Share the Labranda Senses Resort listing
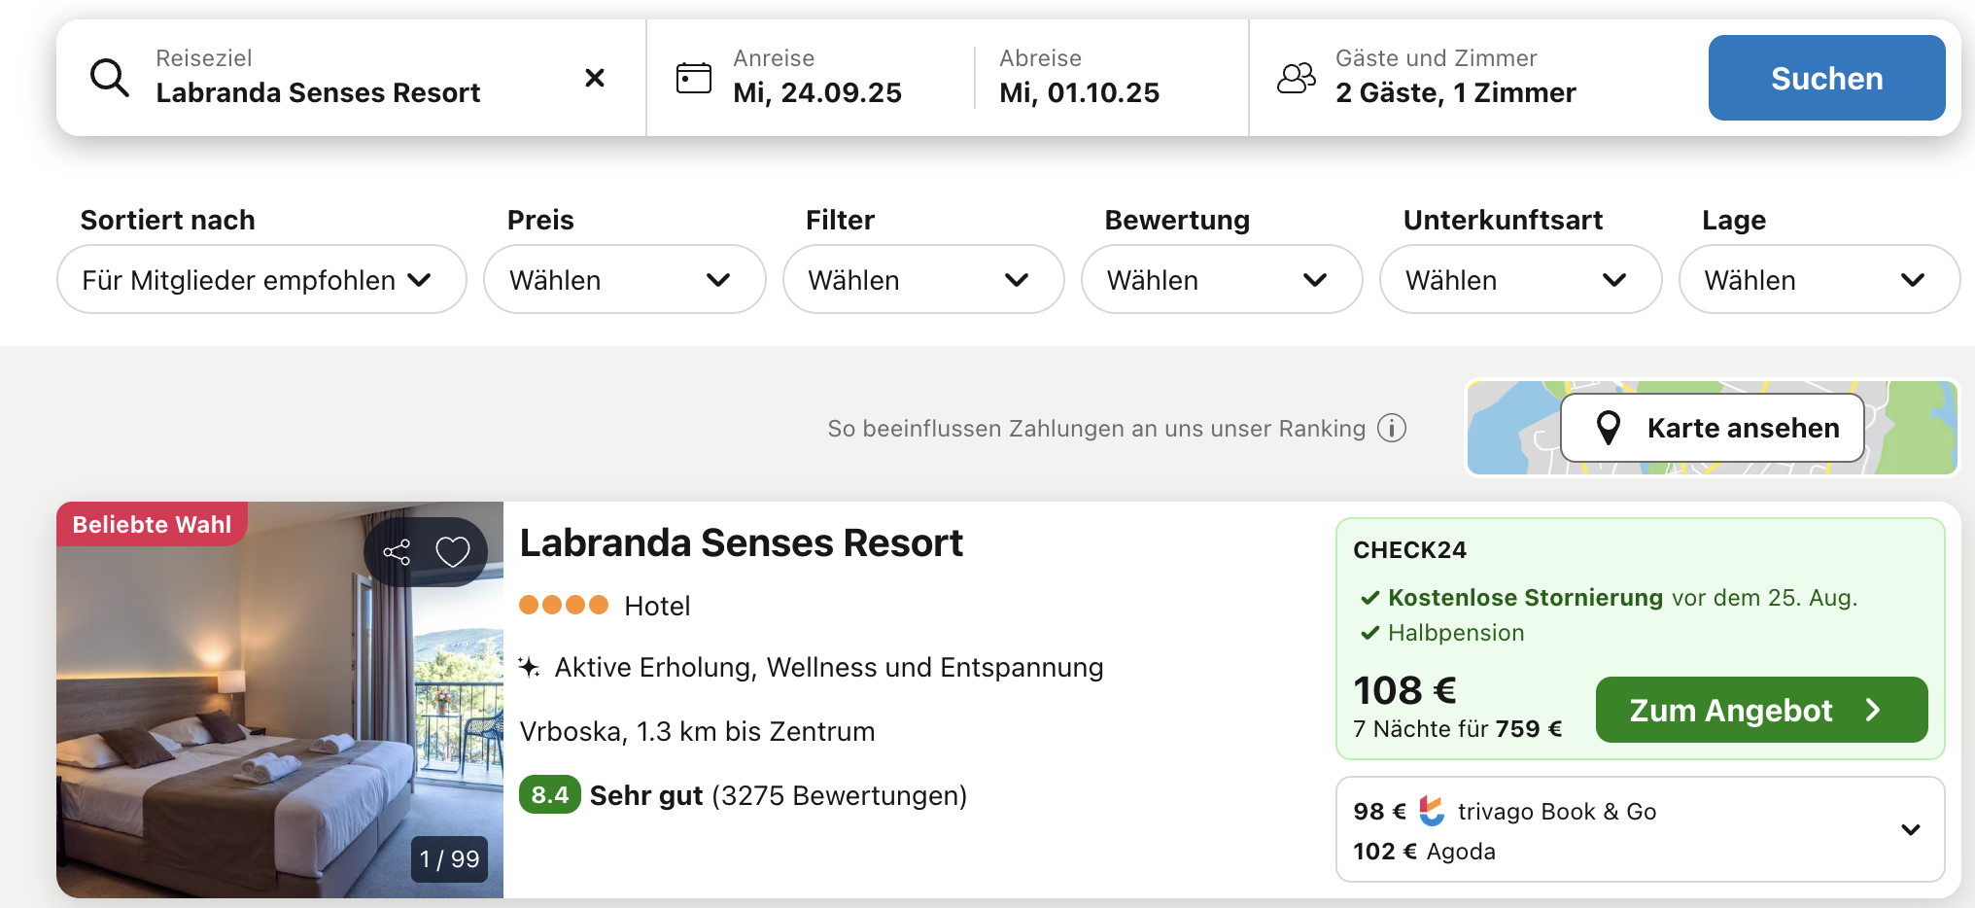This screenshot has width=1975, height=908. pos(397,552)
